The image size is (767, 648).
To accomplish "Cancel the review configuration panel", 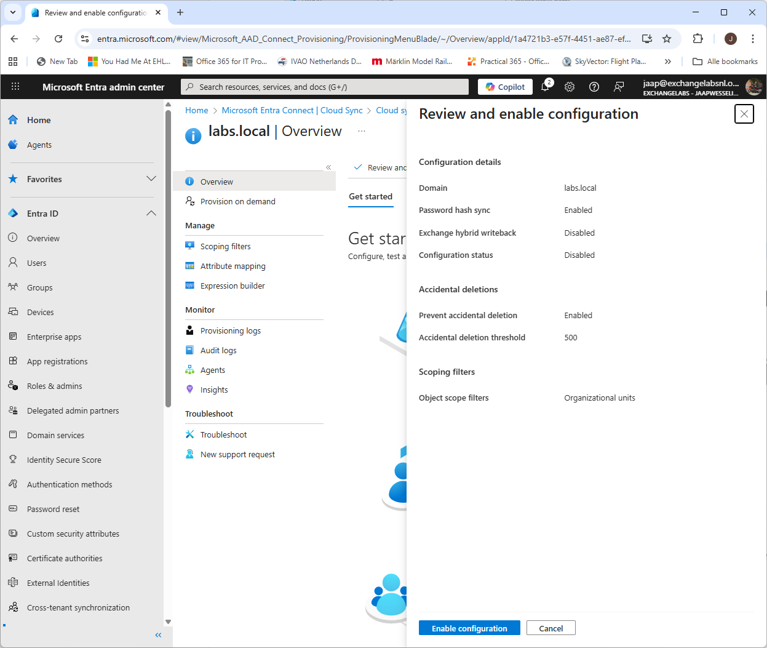I will tap(550, 628).
